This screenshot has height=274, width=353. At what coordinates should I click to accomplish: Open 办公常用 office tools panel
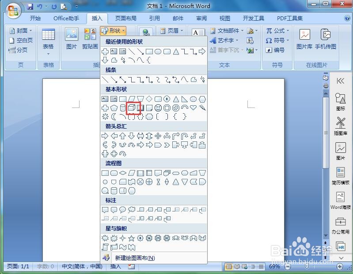[x=340, y=225]
